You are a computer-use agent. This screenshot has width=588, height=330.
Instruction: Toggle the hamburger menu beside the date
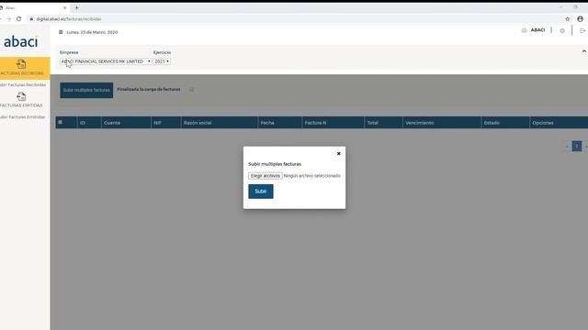pos(61,32)
